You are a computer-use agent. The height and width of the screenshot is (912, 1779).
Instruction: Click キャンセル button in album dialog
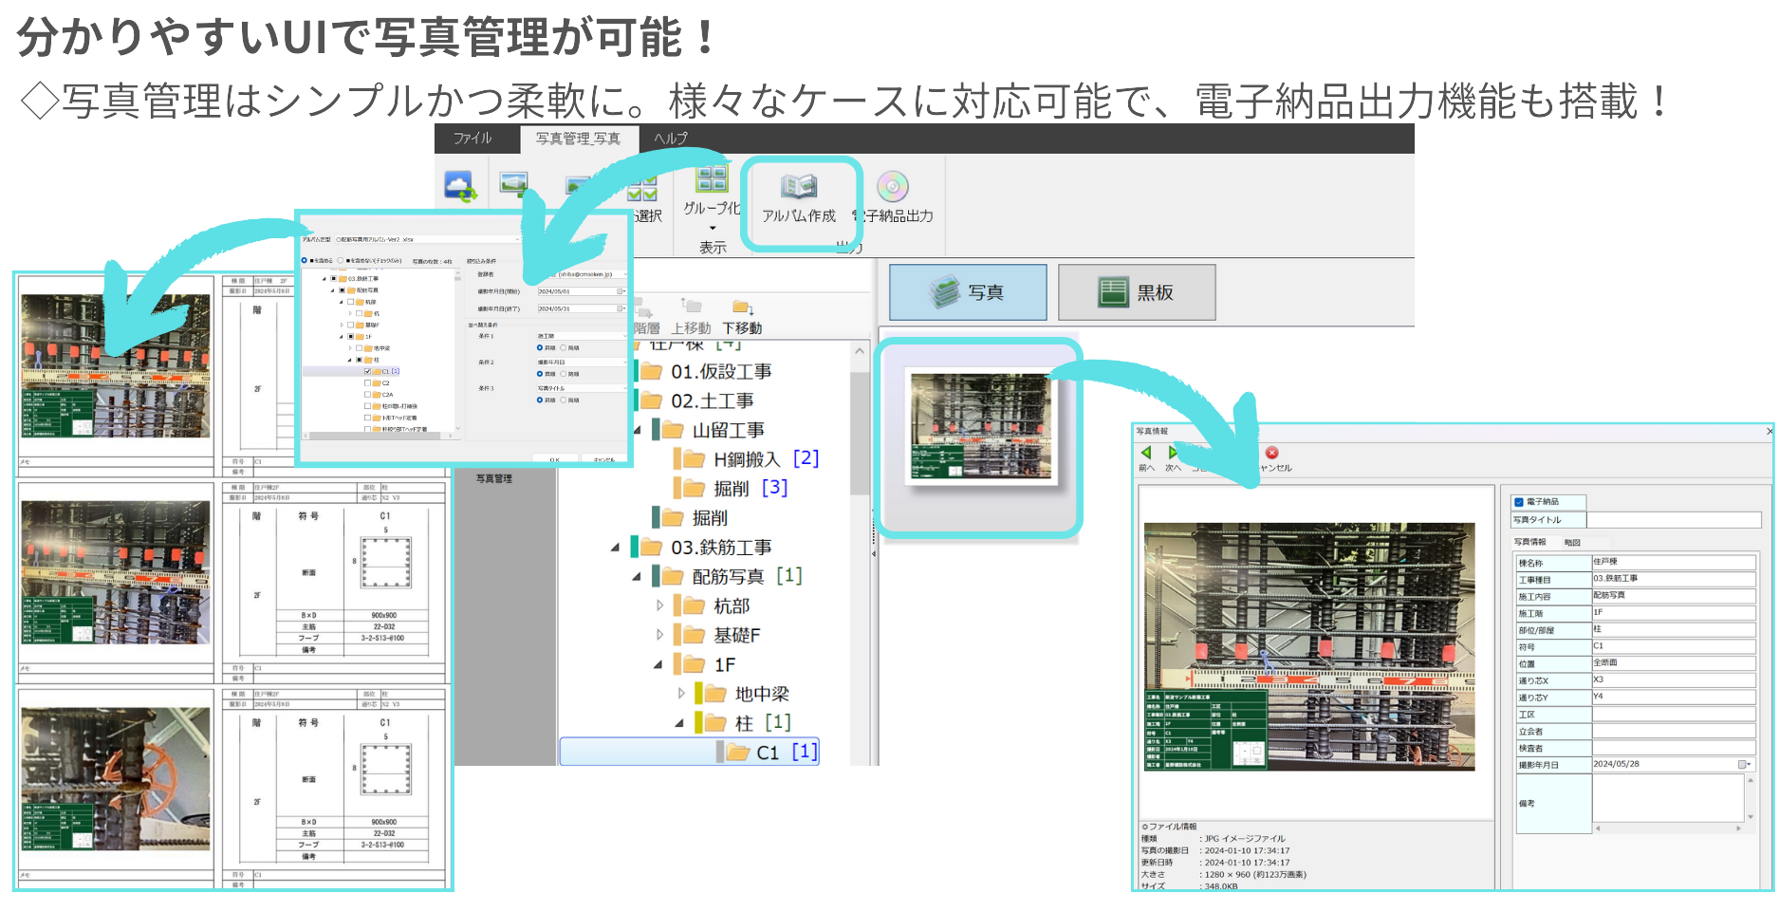(604, 459)
